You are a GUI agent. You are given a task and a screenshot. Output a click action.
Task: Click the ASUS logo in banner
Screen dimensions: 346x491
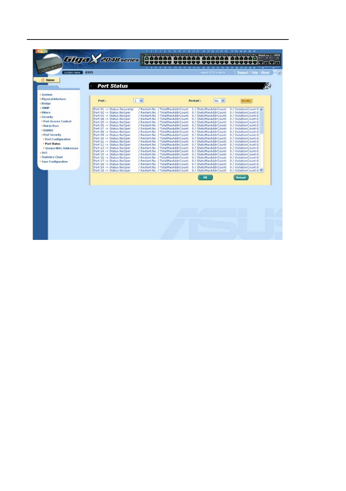pos(42,51)
